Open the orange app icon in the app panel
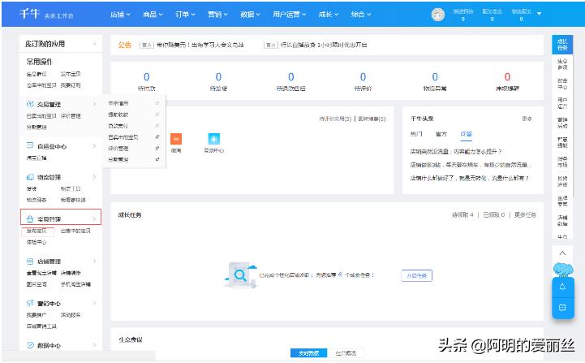Viewport: 585px width, 363px height. click(176, 139)
